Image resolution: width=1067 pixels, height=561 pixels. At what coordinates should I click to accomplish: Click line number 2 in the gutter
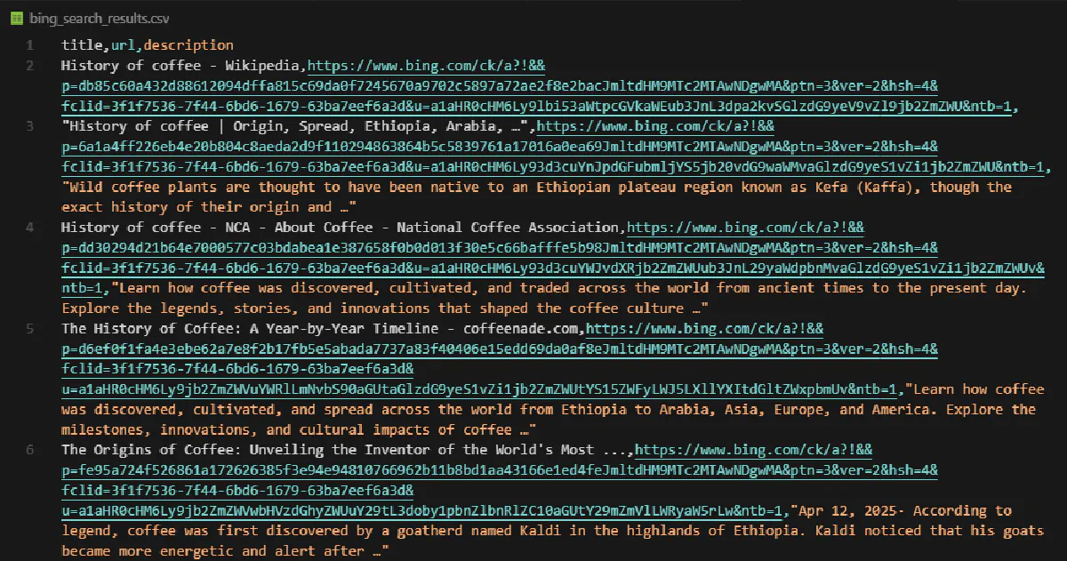30,66
